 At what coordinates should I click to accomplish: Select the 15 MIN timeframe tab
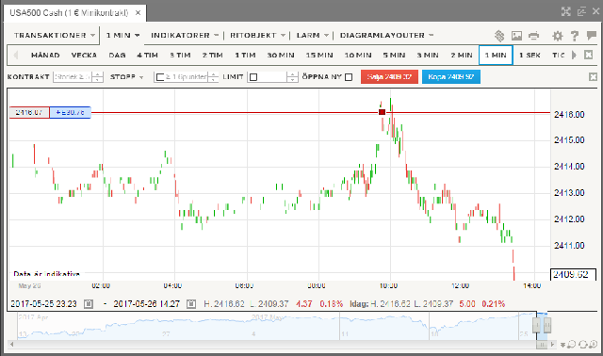pyautogui.click(x=319, y=55)
